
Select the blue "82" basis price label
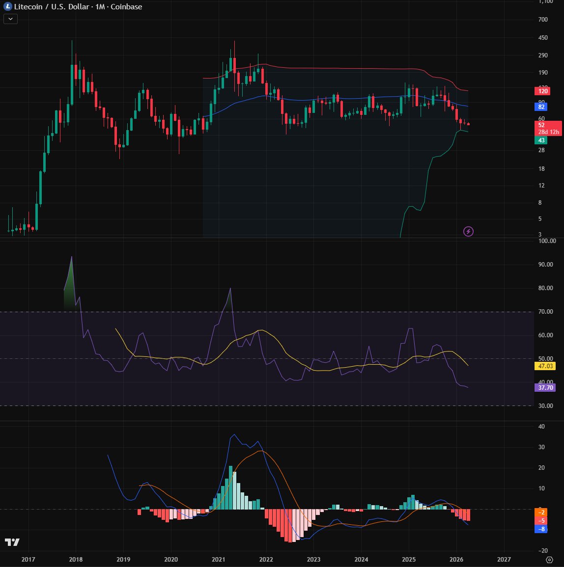[541, 107]
